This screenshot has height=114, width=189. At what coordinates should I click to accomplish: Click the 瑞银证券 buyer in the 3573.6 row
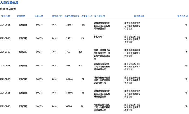pos(102,107)
